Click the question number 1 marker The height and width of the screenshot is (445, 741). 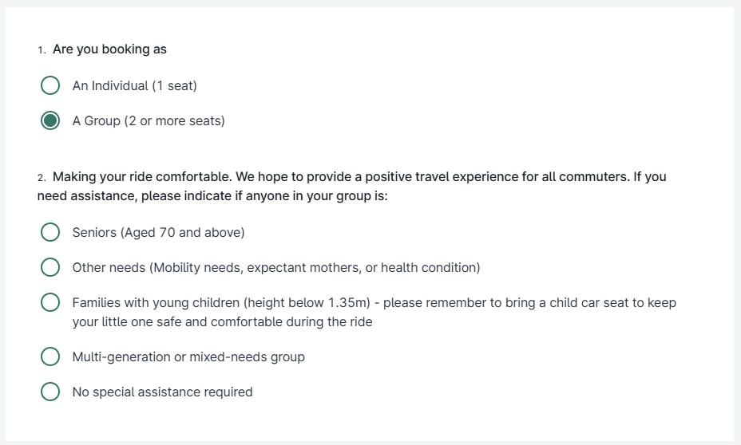42,50
